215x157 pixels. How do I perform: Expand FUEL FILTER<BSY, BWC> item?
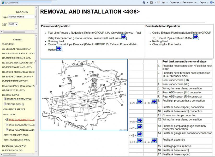(16, 135)
